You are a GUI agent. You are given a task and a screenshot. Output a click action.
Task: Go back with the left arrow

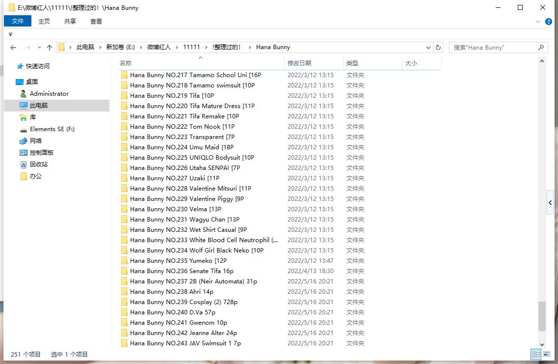click(13, 47)
